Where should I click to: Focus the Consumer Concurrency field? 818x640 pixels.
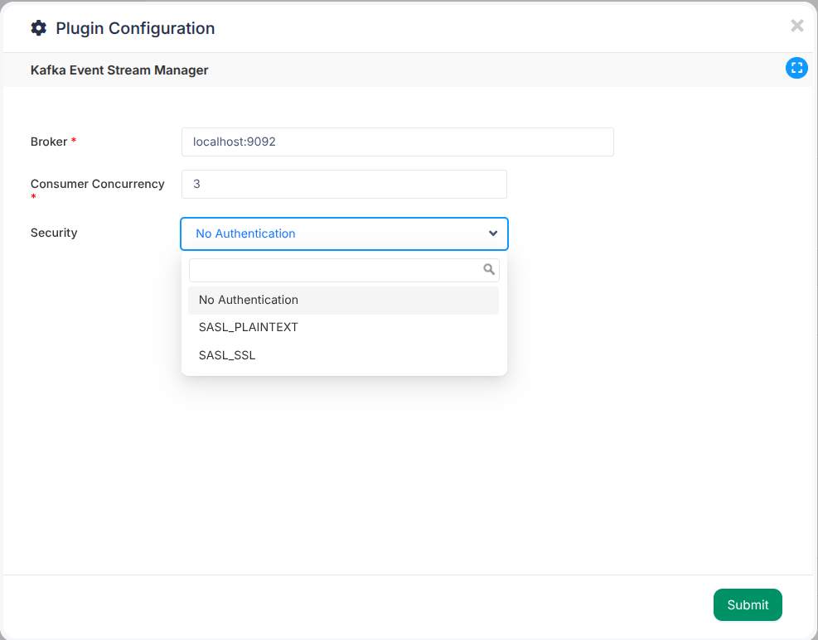pyautogui.click(x=344, y=184)
